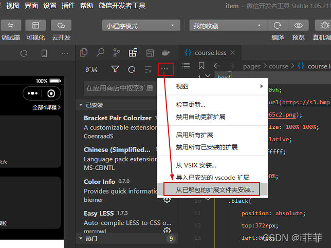Screen dimensions: 331x248
Task: Open the 设置 menu
Action: click(x=50, y=6)
